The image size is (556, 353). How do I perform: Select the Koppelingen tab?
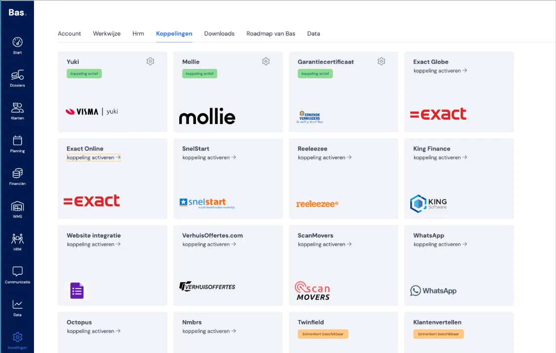point(174,33)
